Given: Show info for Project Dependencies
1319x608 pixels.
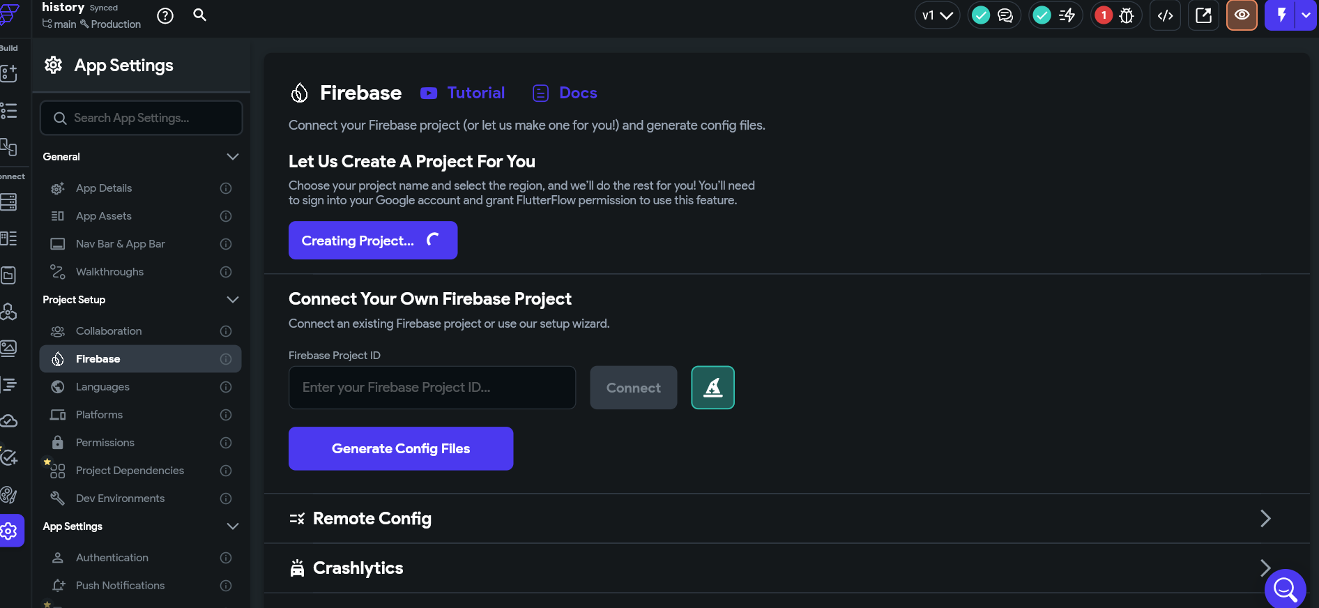Looking at the screenshot, I should point(226,471).
